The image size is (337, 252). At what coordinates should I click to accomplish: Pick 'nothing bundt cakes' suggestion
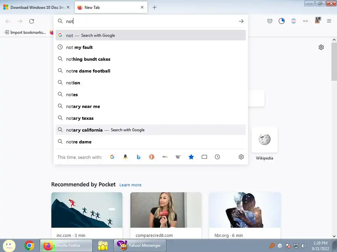[150, 59]
